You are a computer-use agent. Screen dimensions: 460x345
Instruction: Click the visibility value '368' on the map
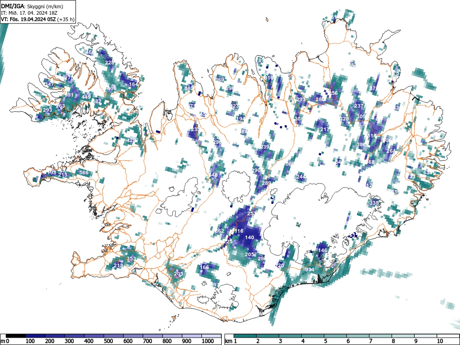tap(370, 162)
